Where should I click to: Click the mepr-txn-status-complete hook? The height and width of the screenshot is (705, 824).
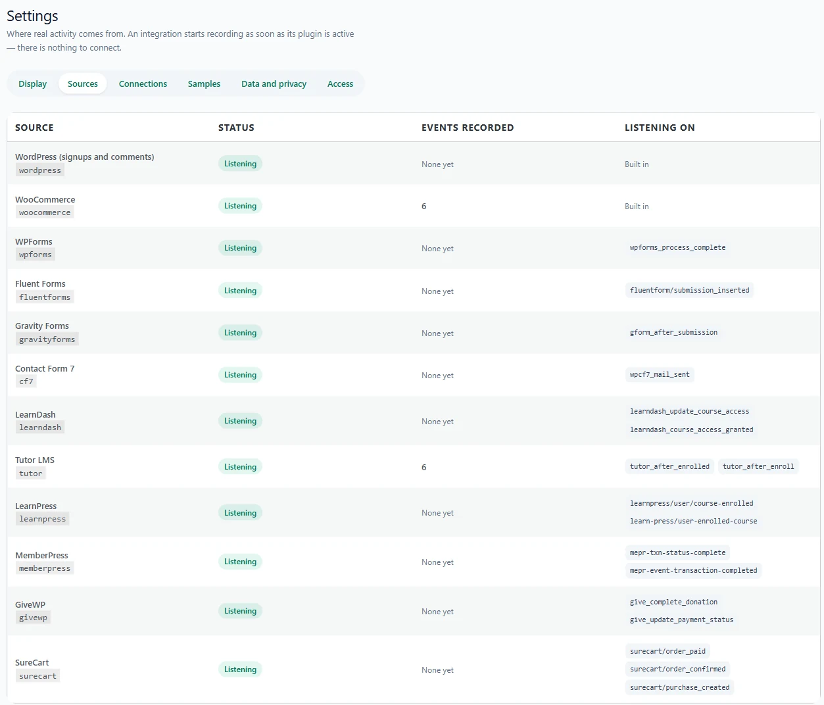pos(677,552)
